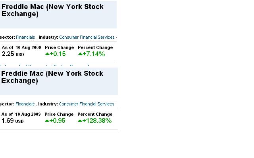Open Financials sector link above the 2.25 quote
The width and height of the screenshot is (254, 158).
25,37
